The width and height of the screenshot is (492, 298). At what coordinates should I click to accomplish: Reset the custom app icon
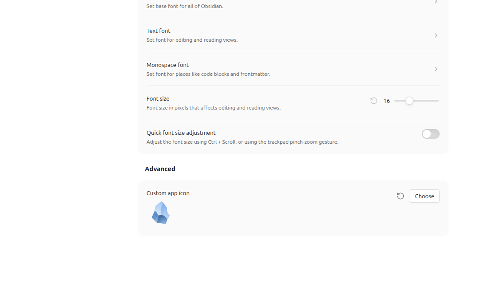[400, 196]
